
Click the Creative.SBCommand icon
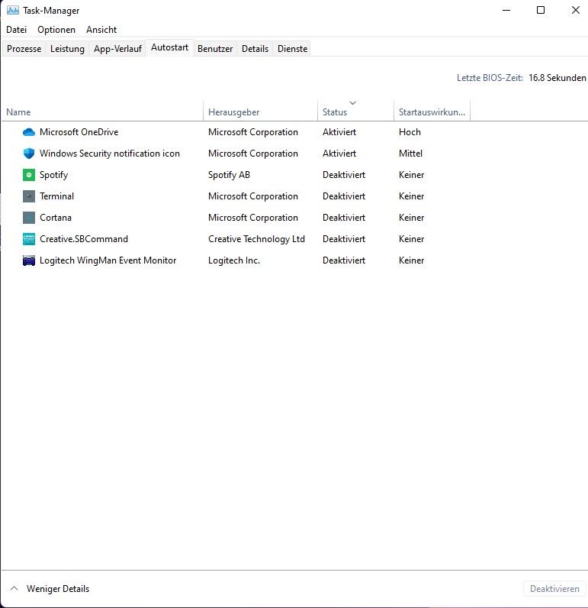point(29,239)
